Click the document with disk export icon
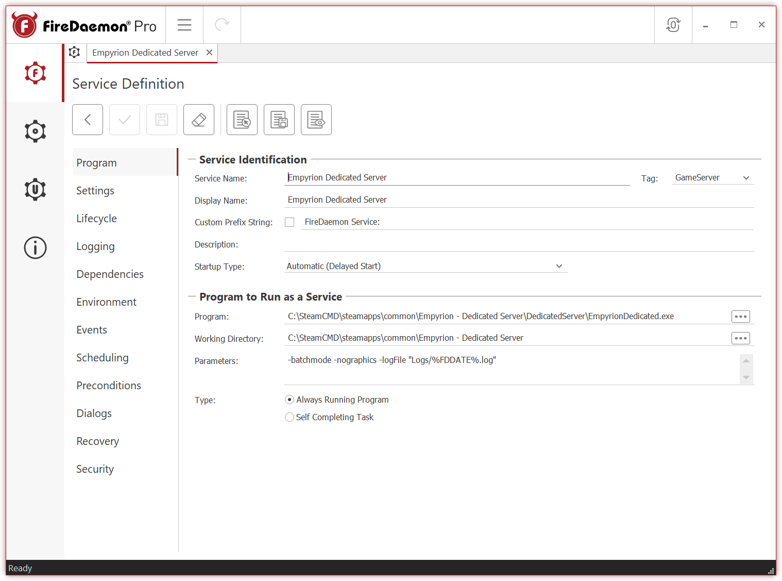Viewport: 782px width, 581px height. tap(279, 120)
